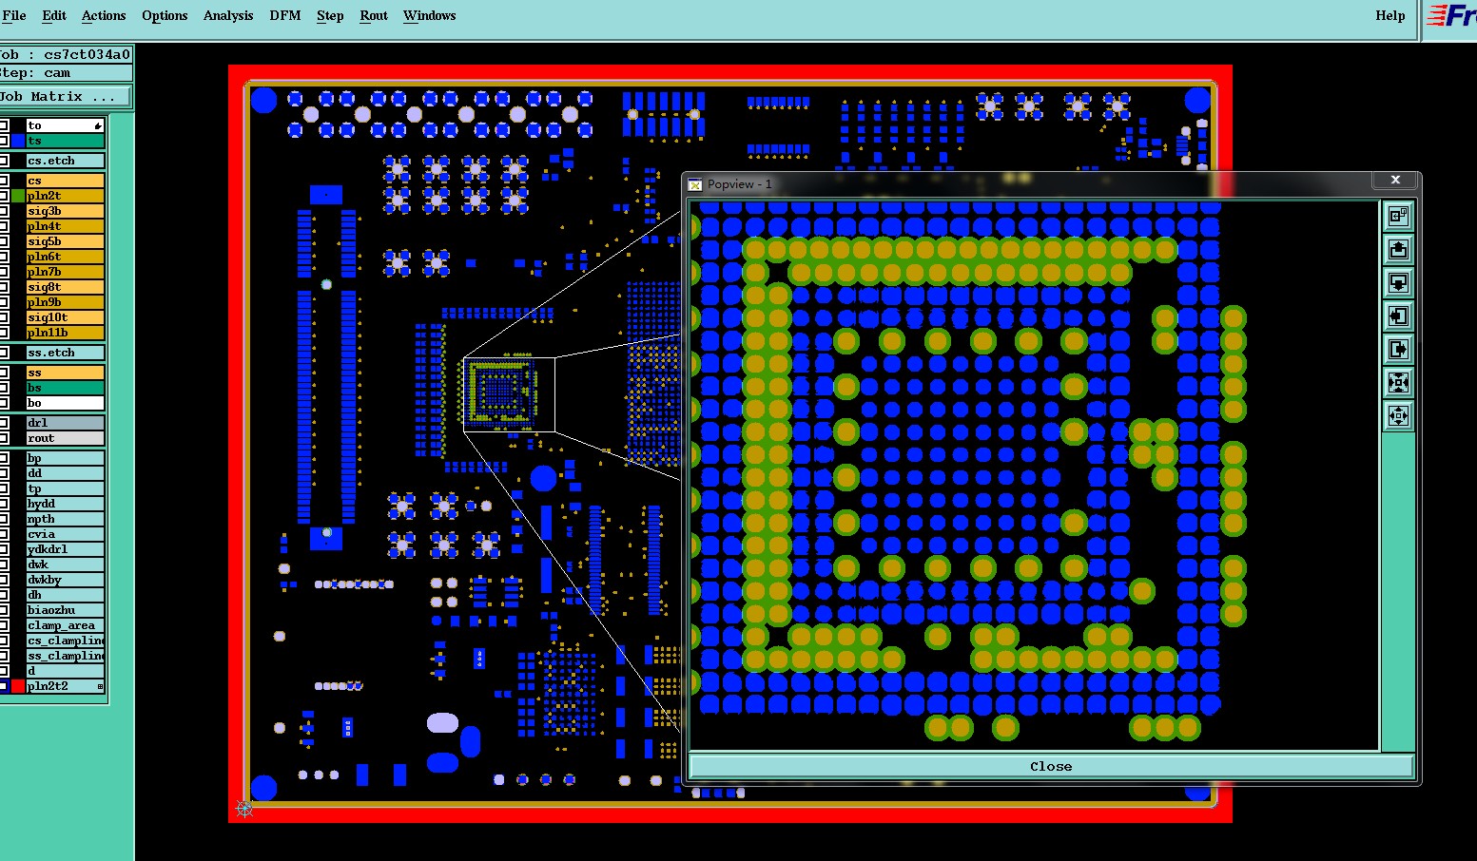Toggle checkbox for the drl layer
This screenshot has width=1477, height=861.
(4, 423)
